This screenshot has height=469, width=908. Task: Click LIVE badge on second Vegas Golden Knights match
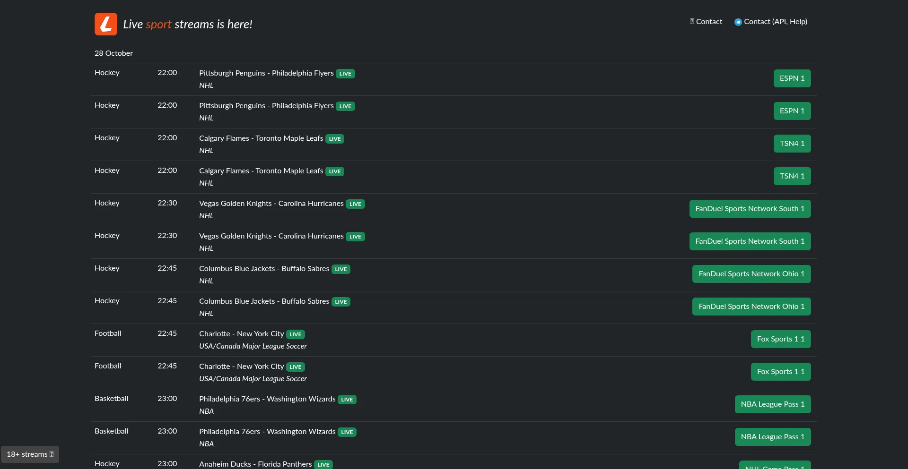pos(355,237)
